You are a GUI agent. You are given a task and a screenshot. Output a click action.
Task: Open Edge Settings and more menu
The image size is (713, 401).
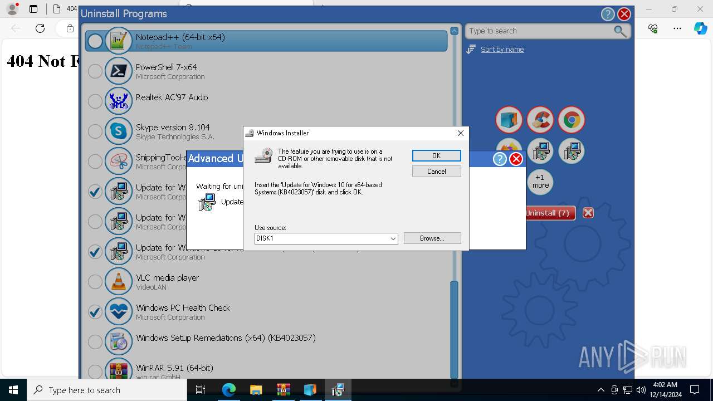coord(677,28)
